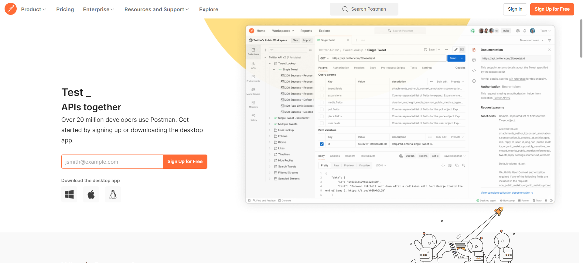Viewport: 583px width, 263px height.
Task: Click copy icon in response body toolbar
Action: coord(457,165)
